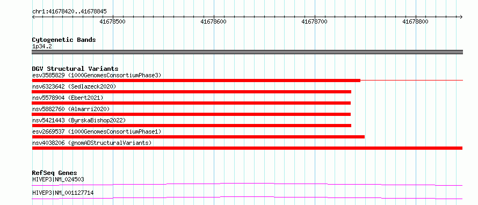
Task: Click the gray 1p34.2 cytogenetic band bar
Action: [248, 52]
